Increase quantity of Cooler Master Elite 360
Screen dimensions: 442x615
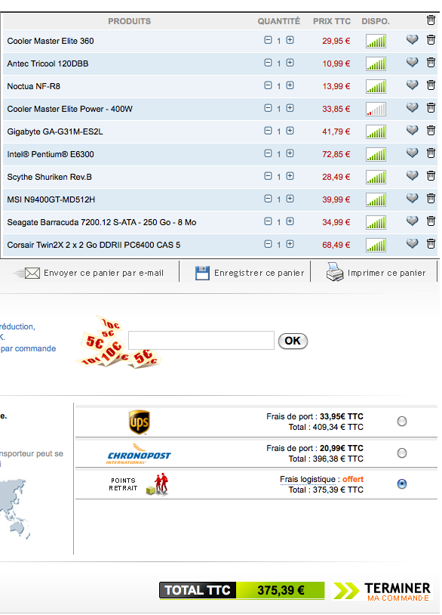pyautogui.click(x=290, y=40)
